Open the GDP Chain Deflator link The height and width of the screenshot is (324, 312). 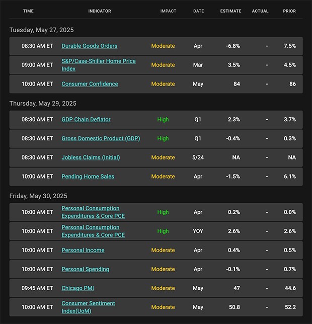pos(86,119)
